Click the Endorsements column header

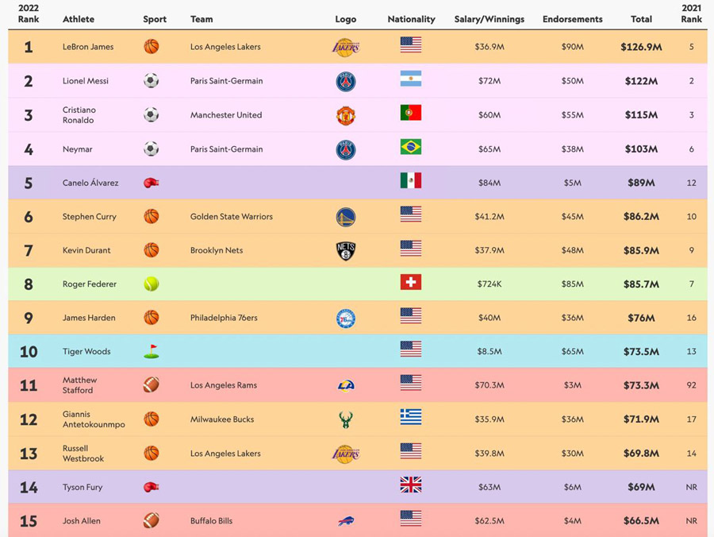(x=573, y=19)
